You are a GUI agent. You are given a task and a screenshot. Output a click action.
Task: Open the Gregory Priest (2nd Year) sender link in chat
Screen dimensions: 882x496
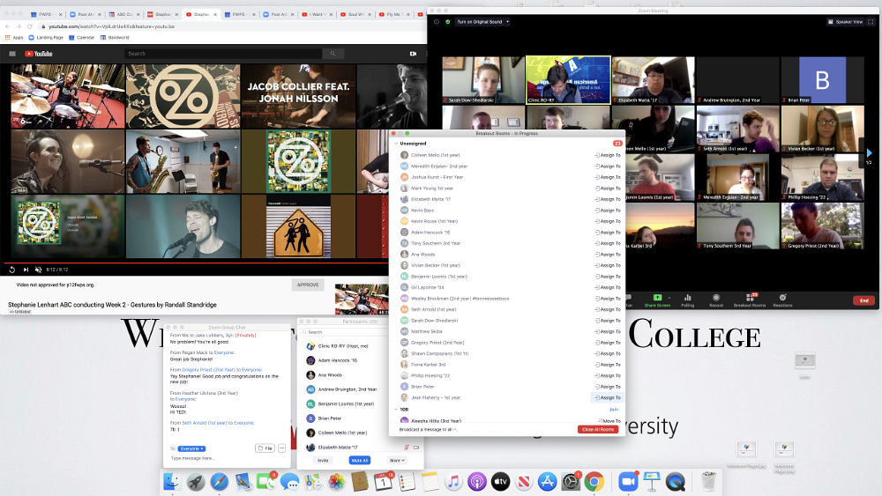208,370
